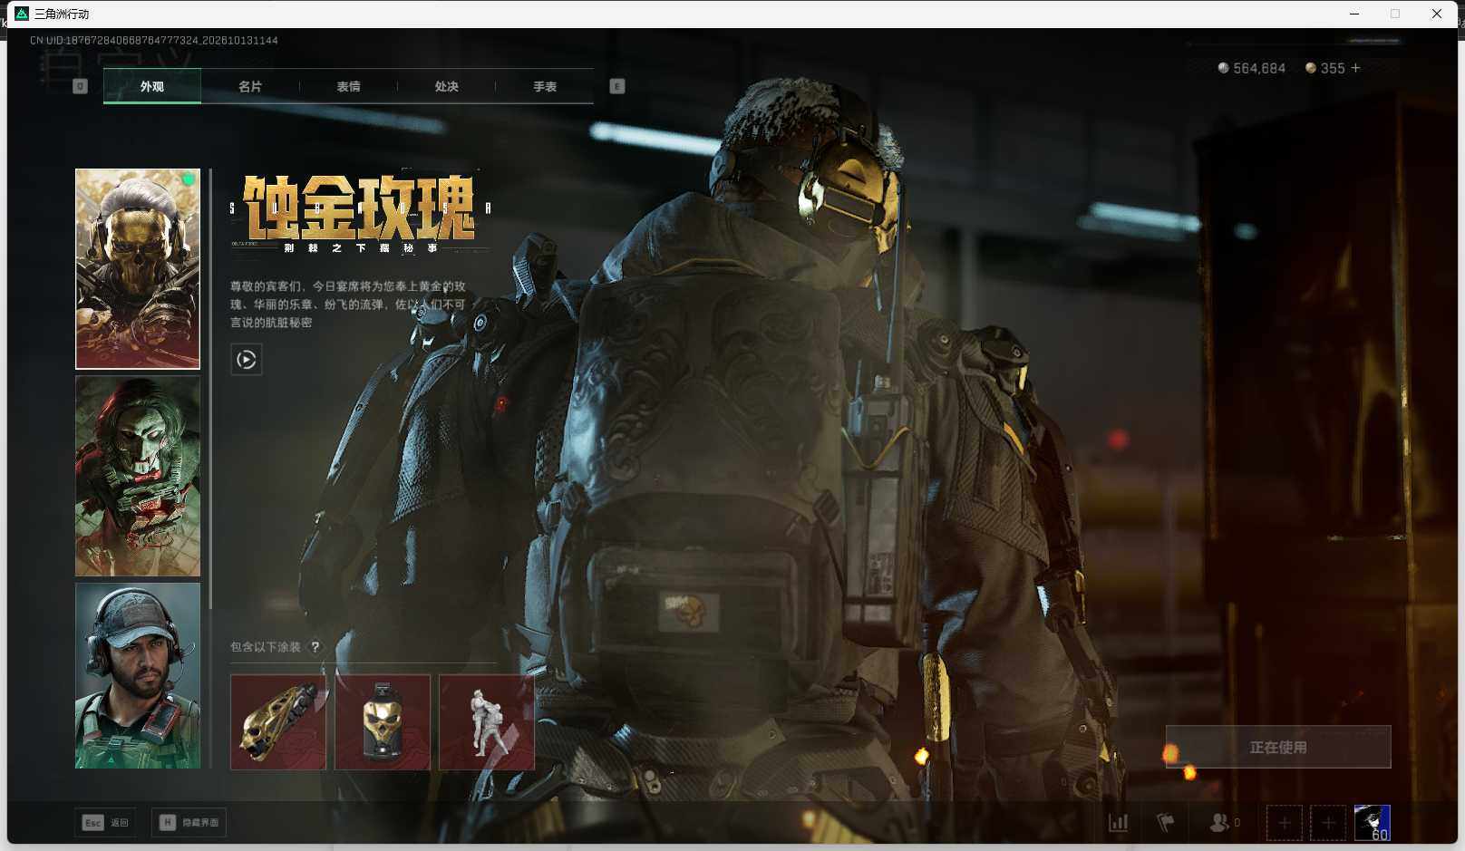The height and width of the screenshot is (851, 1465).
Task: Open the statistics bar chart icon
Action: click(x=1119, y=823)
